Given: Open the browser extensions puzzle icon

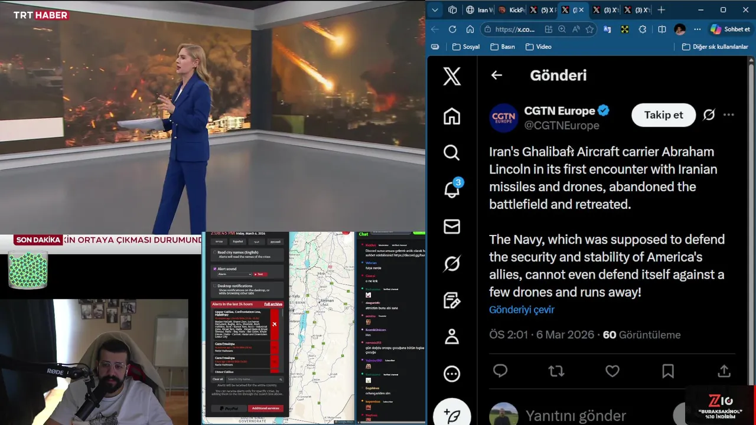Looking at the screenshot, I should coord(642,29).
